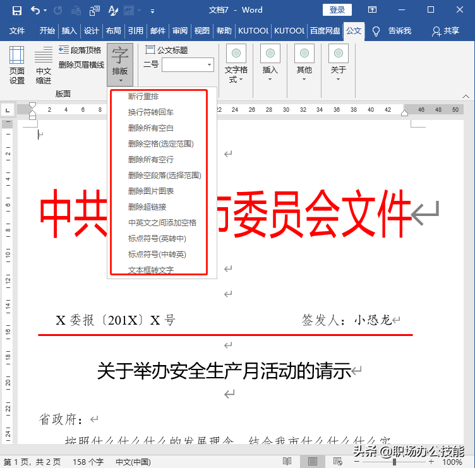Screen dimensions: 475x468
Task: Click the zoom out minus button
Action: (x=357, y=462)
